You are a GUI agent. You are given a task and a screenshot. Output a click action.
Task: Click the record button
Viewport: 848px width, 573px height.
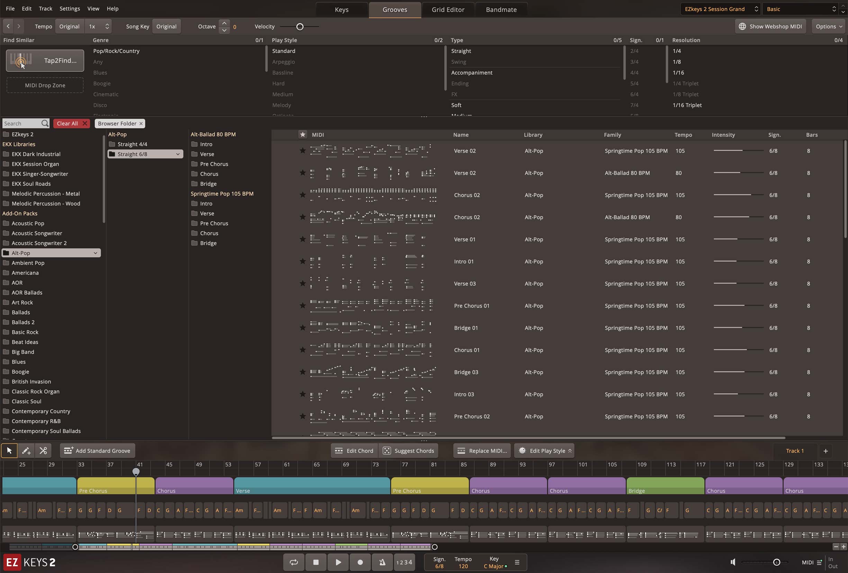[360, 562]
